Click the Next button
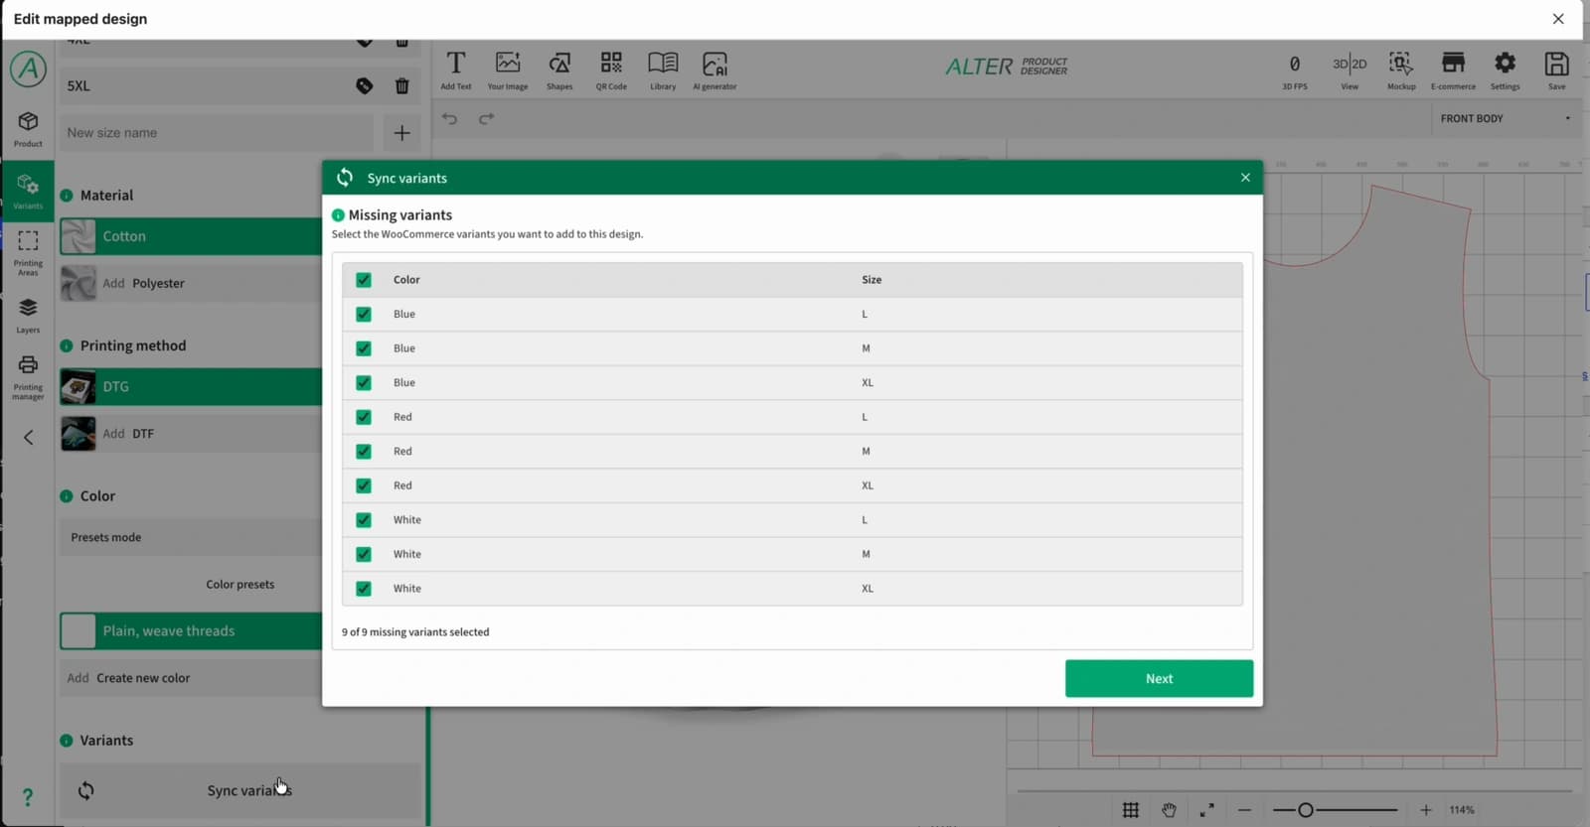The width and height of the screenshot is (1590, 827). tap(1159, 678)
